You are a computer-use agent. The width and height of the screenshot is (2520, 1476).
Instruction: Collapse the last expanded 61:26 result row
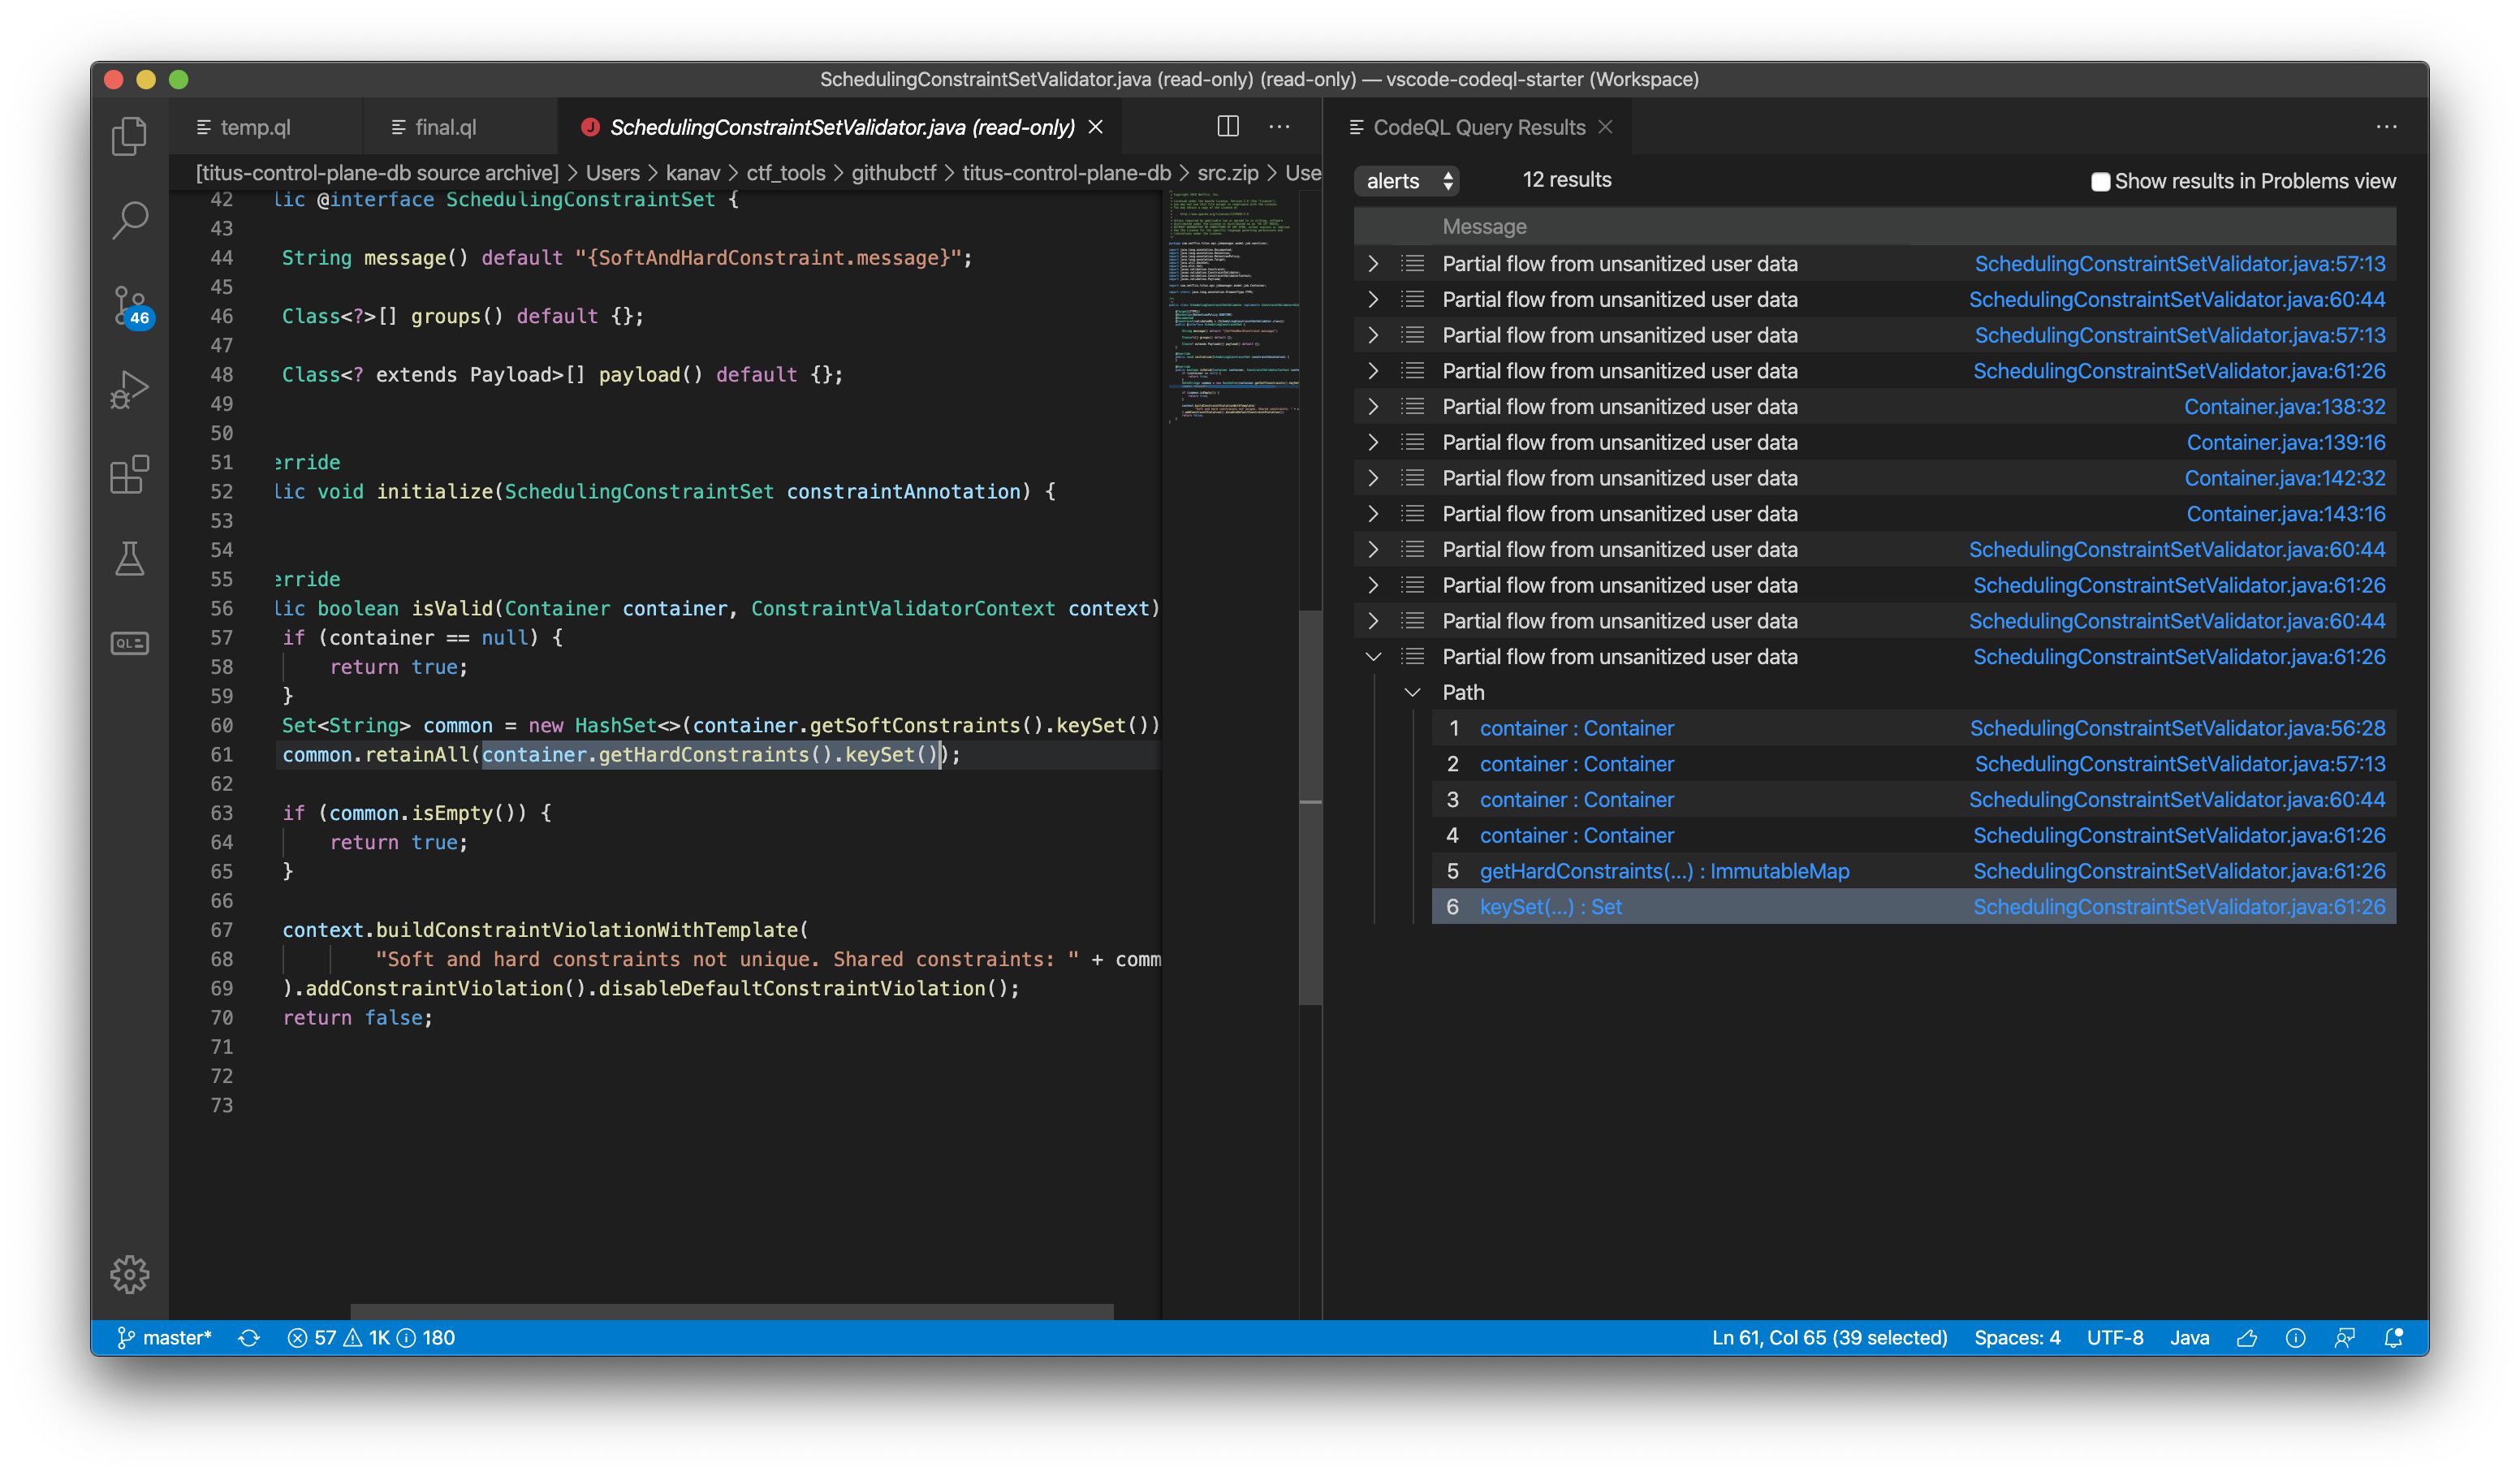1373,657
